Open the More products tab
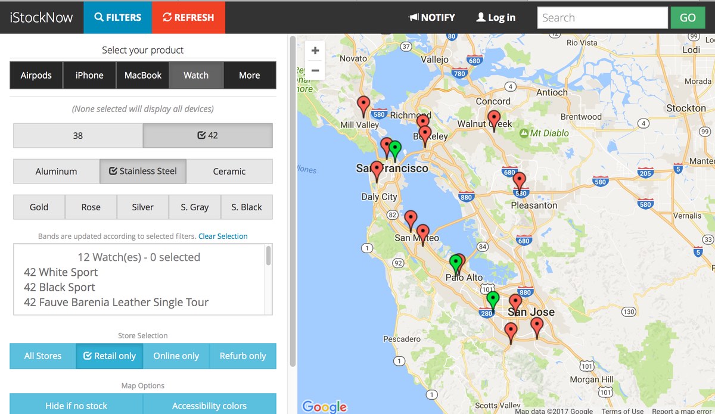The image size is (715, 414). (250, 75)
